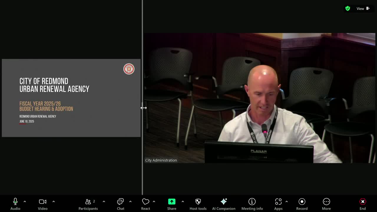Click the City Administration name label

[161, 160]
